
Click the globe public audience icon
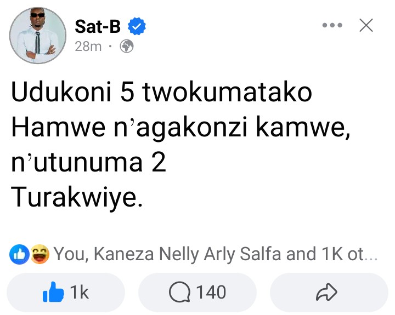coord(127,47)
